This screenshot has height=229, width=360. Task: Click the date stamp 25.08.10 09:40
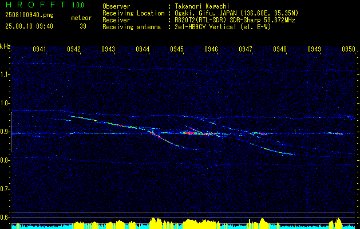[29, 26]
